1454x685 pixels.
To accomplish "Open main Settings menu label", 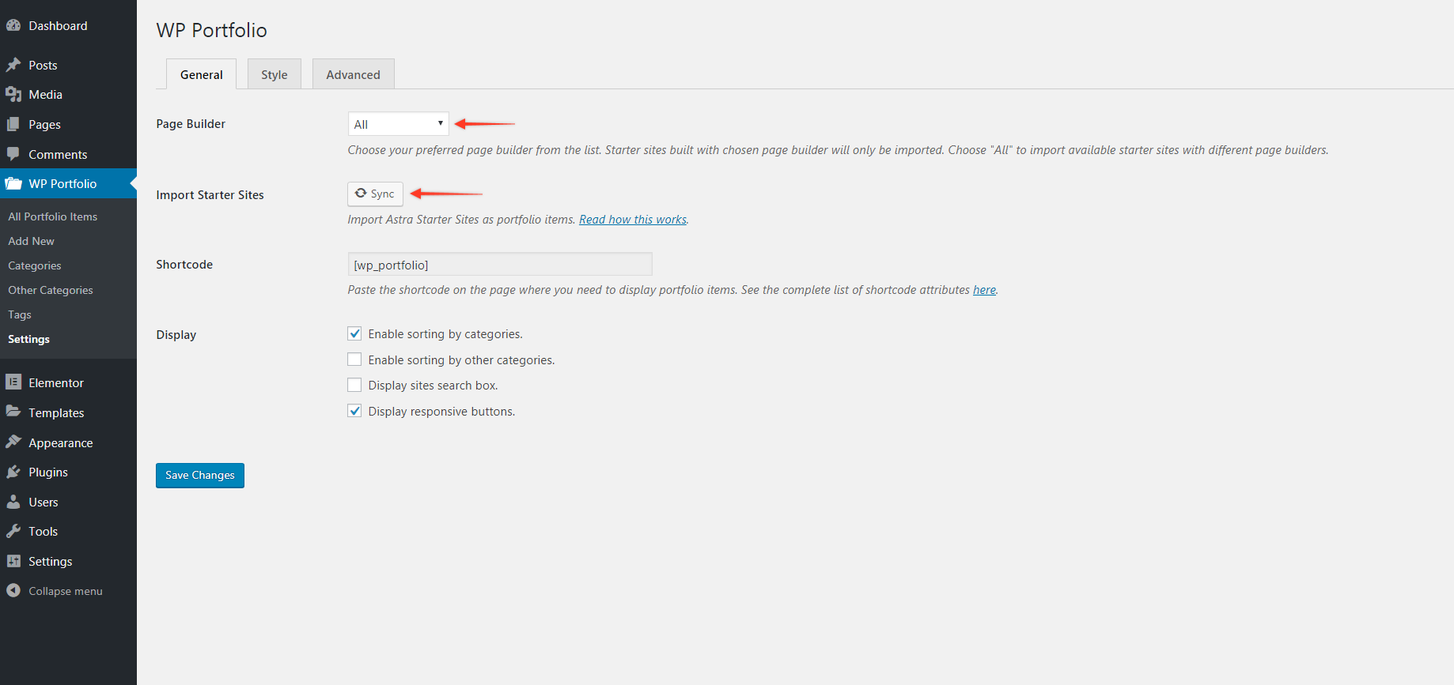I will pos(51,562).
